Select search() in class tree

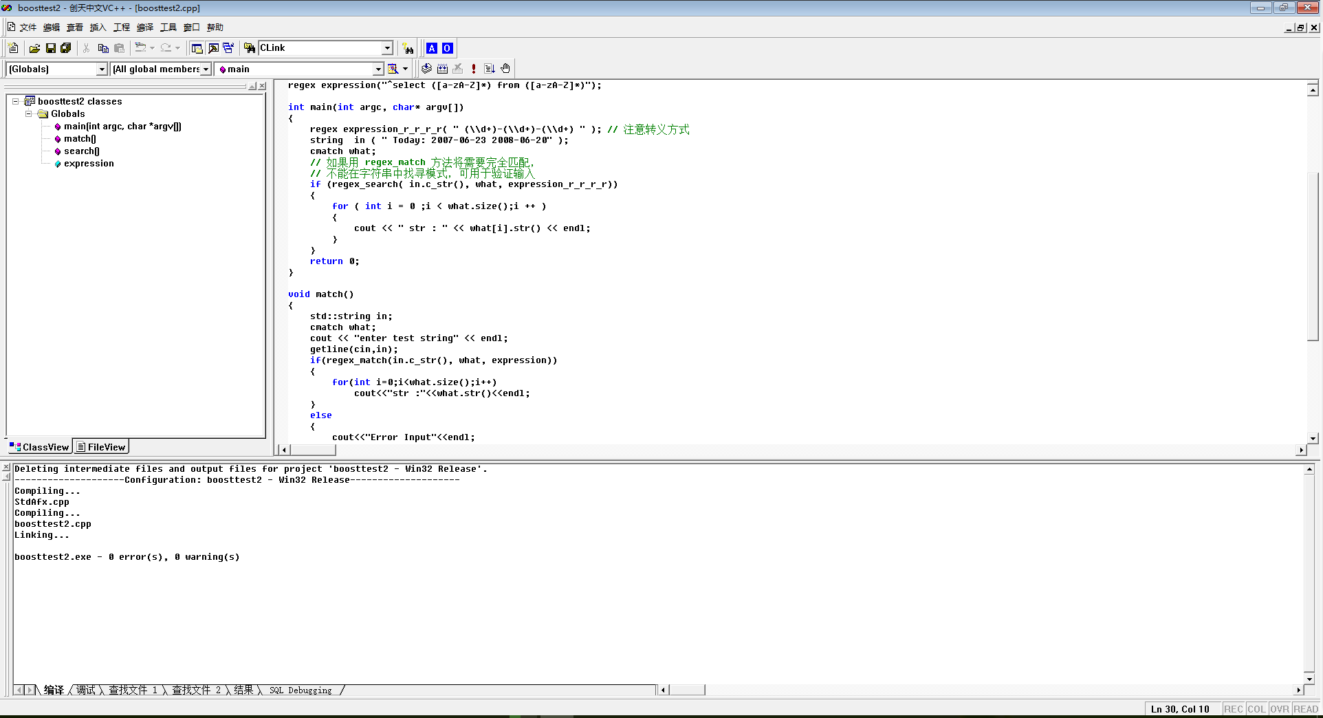(82, 151)
